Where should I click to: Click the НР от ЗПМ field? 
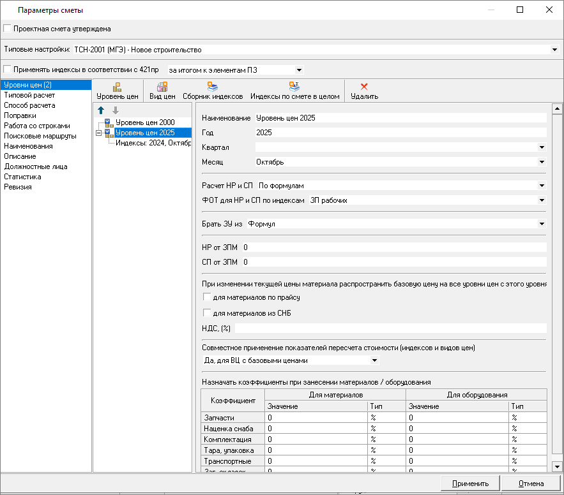394,247
